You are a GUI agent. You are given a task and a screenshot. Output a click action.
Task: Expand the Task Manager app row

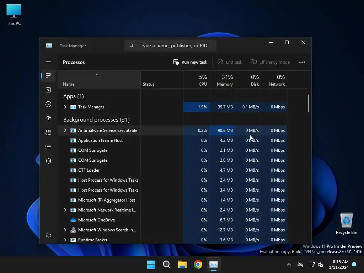65,107
